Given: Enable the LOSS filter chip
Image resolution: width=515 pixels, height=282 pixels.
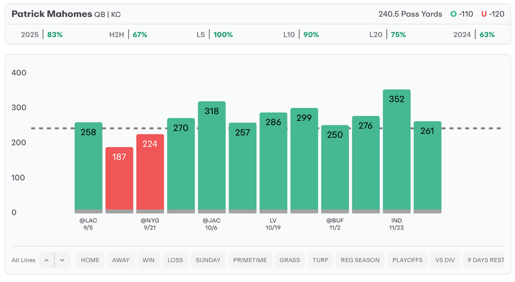Looking at the screenshot, I should coord(175,260).
